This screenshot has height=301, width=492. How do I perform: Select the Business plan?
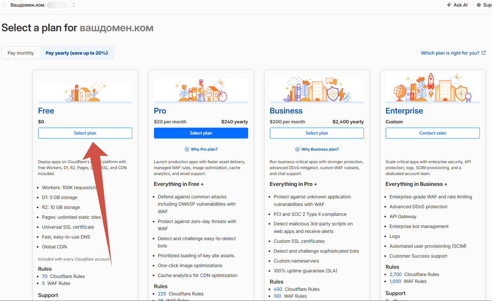317,133
